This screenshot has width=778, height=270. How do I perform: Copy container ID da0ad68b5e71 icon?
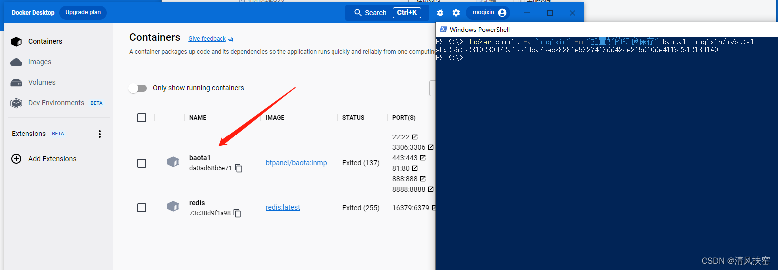239,168
